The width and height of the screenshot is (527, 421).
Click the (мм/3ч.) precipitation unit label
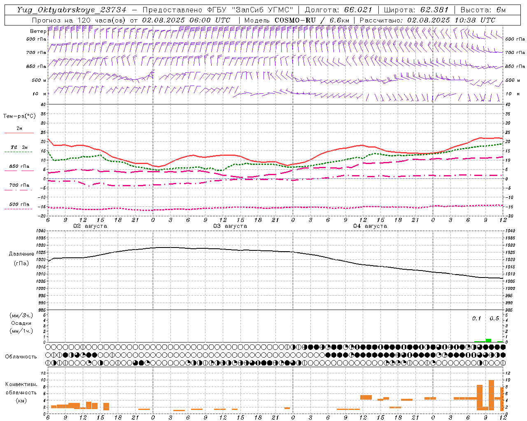[x=21, y=315]
